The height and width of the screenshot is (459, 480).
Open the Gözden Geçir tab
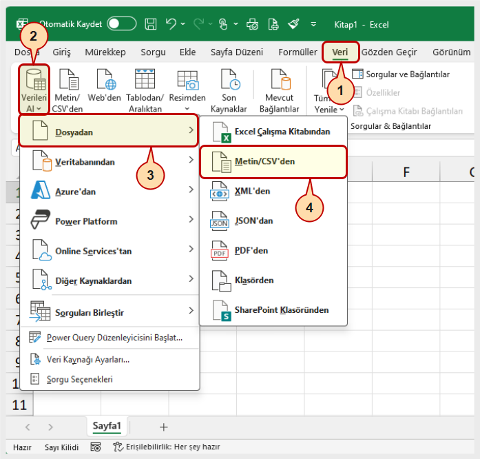pyautogui.click(x=389, y=52)
